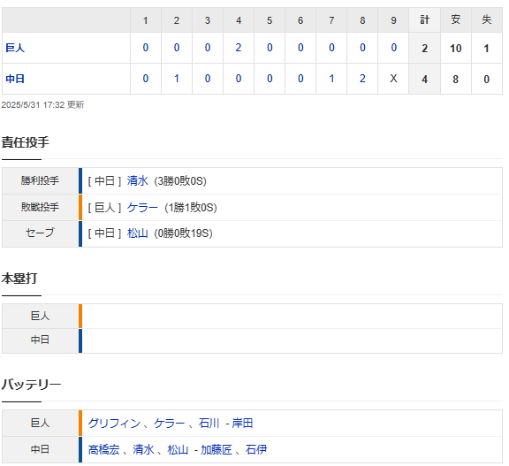Open the 中日 team link in scoreboard

pos(15,79)
